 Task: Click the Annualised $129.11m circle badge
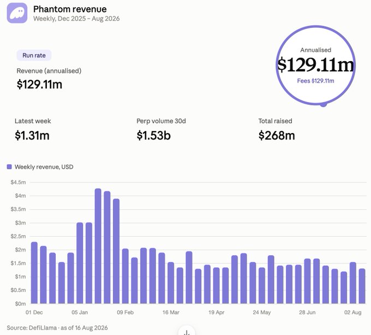[316, 65]
